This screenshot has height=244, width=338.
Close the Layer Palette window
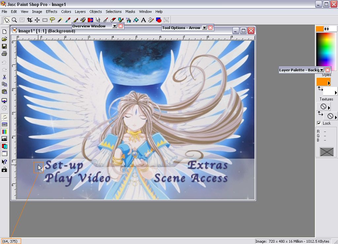click(327, 70)
